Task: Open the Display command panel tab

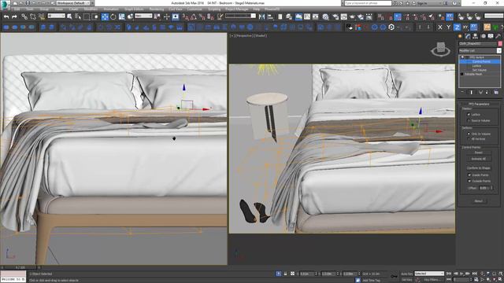Action: pos(491,36)
